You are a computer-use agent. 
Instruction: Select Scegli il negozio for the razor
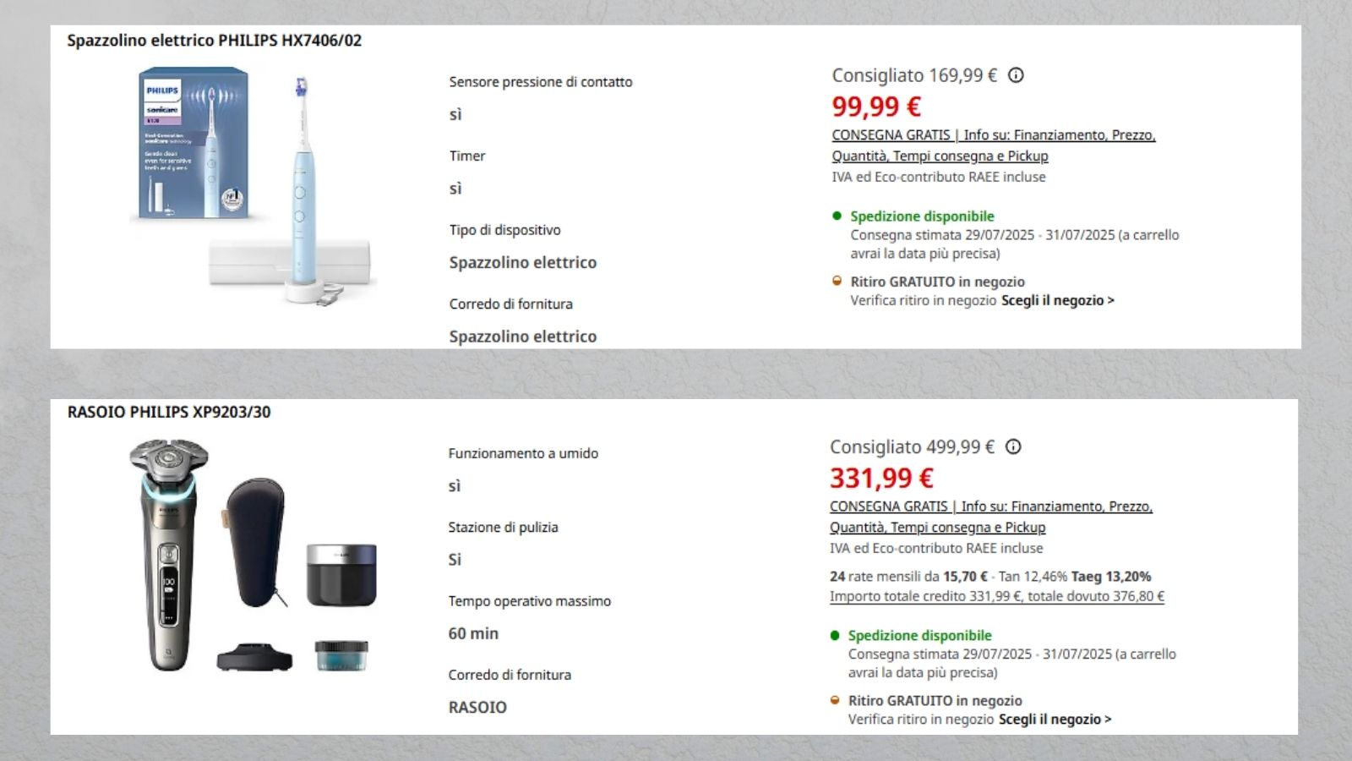tap(1055, 720)
